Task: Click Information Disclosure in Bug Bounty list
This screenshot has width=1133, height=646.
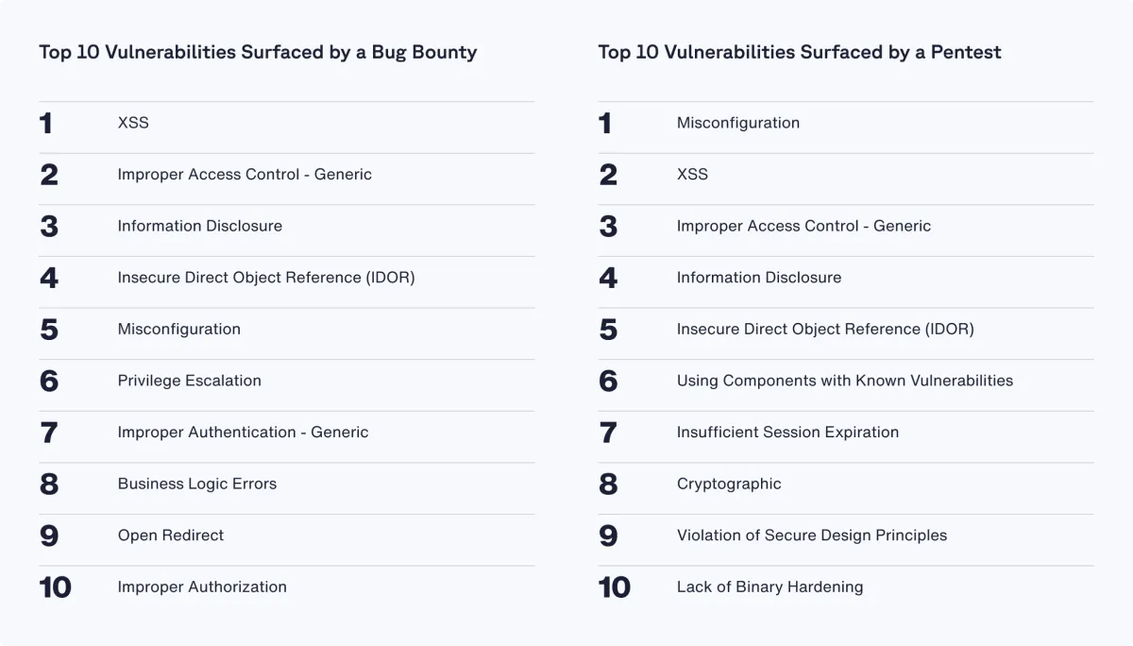Action: [x=199, y=226]
